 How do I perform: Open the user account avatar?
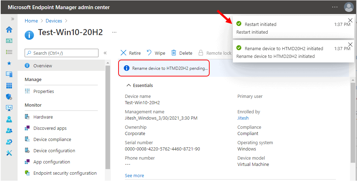[x=349, y=7]
